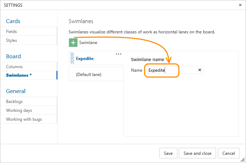
Task: Grab the Expedite lane drag handle
Action: click(72, 58)
